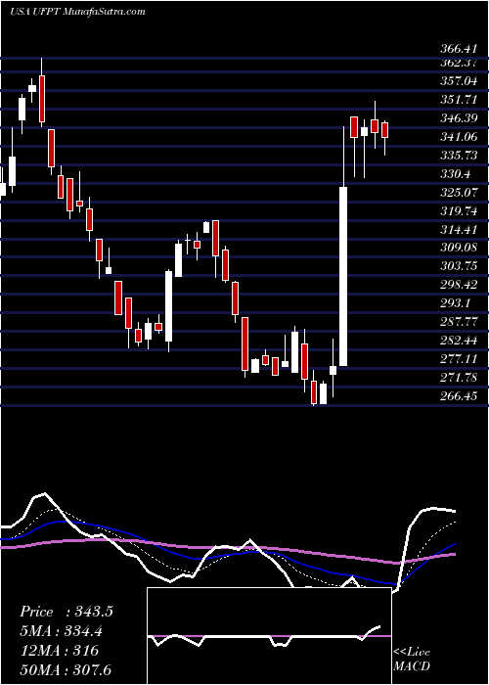The height and width of the screenshot is (685, 489).
Task: Click the 277.11 price axis label
Action: [459, 359]
